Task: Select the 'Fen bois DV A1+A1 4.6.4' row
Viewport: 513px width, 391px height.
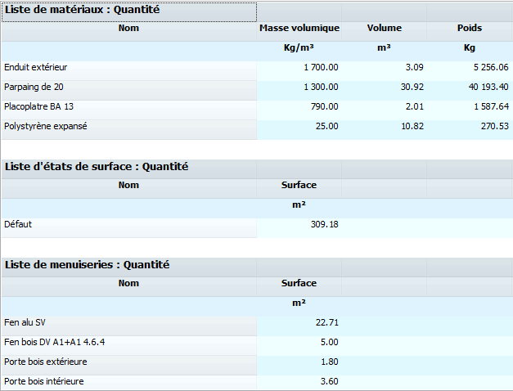Action: (x=129, y=345)
